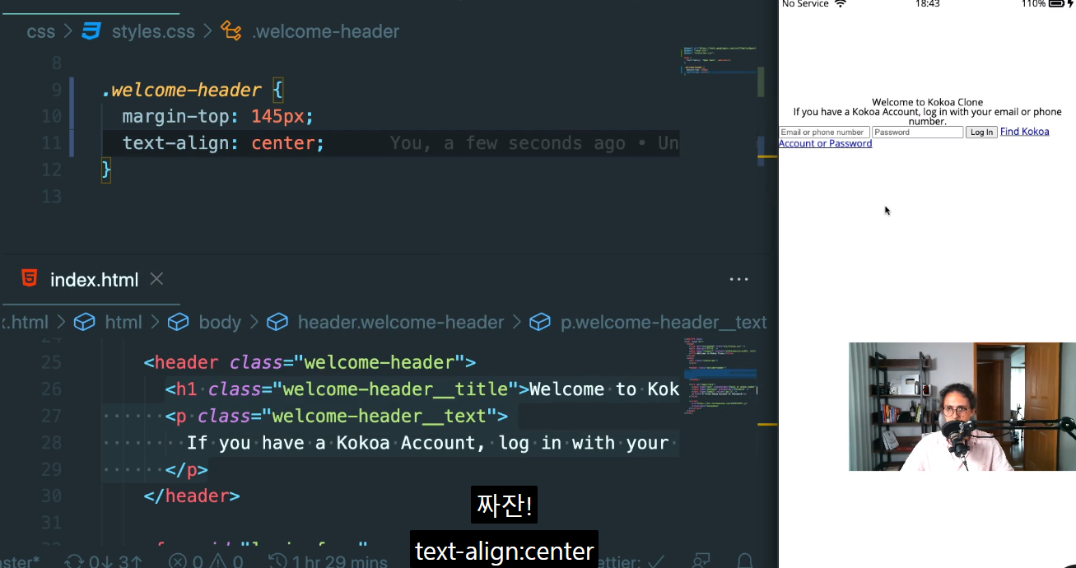1076x568 pixels.
Task: Click the cube icon before html breadcrumb
Action: point(85,322)
